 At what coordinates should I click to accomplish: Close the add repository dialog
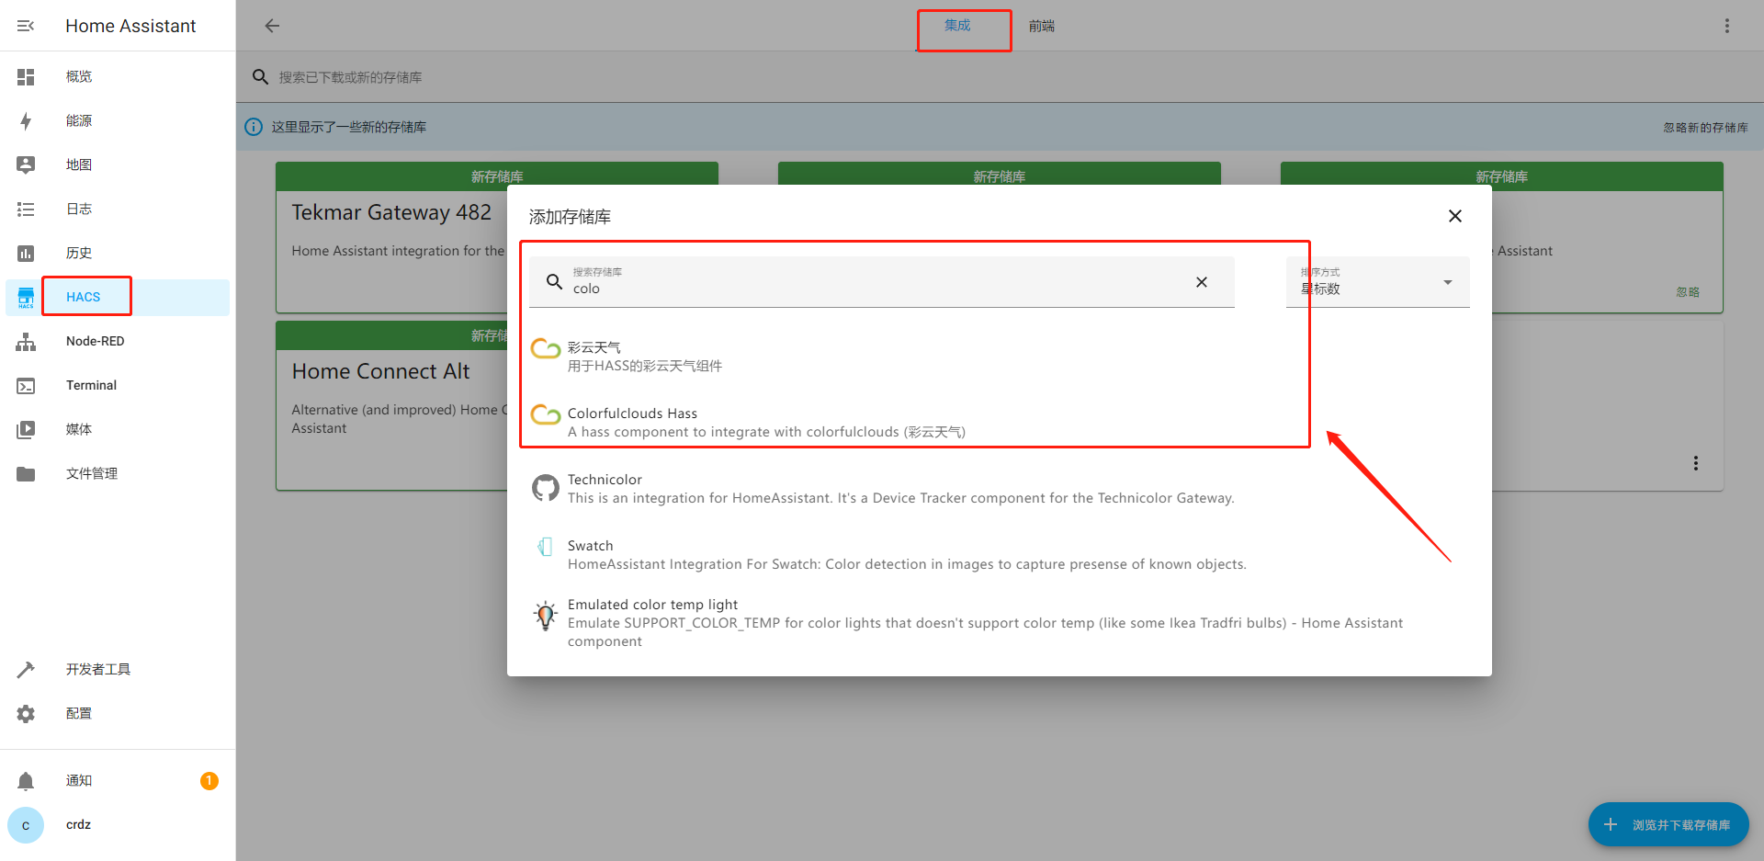(1454, 216)
